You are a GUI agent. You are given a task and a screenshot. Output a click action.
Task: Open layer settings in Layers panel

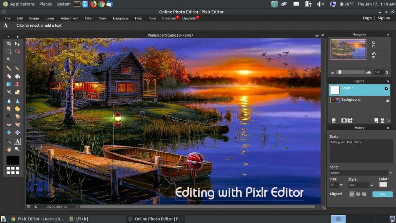point(334,121)
